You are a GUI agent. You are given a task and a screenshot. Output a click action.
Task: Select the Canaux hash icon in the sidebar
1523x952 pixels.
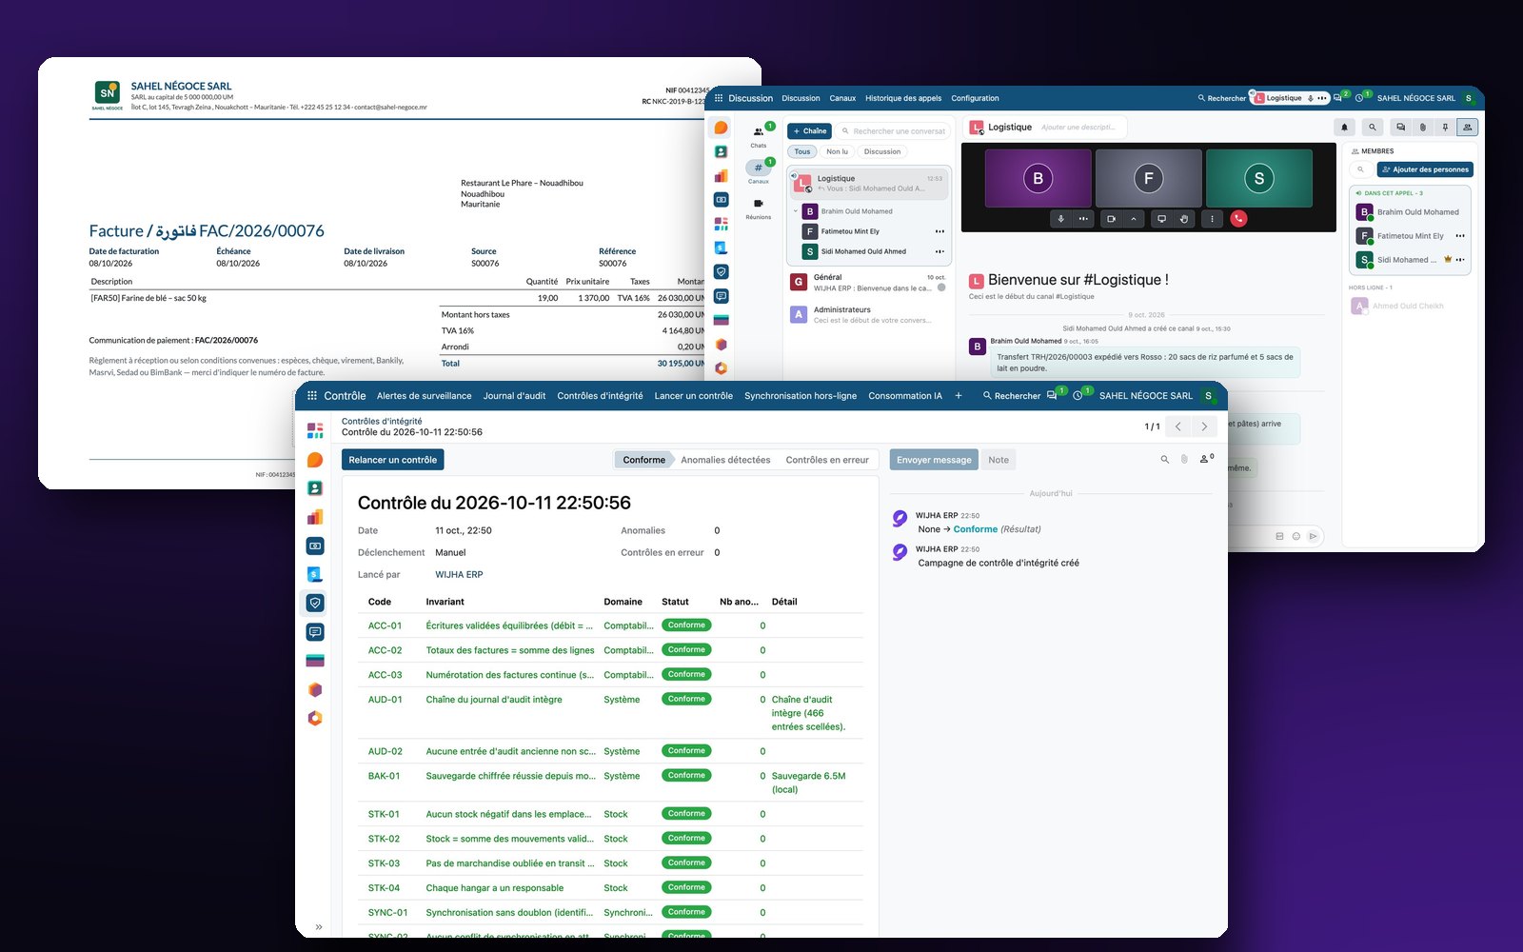coord(759,169)
